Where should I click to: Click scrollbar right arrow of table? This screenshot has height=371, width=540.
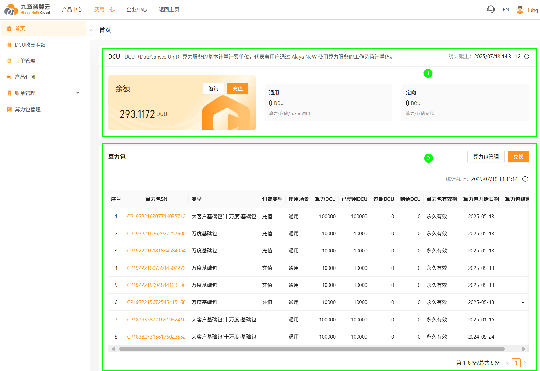(524, 349)
